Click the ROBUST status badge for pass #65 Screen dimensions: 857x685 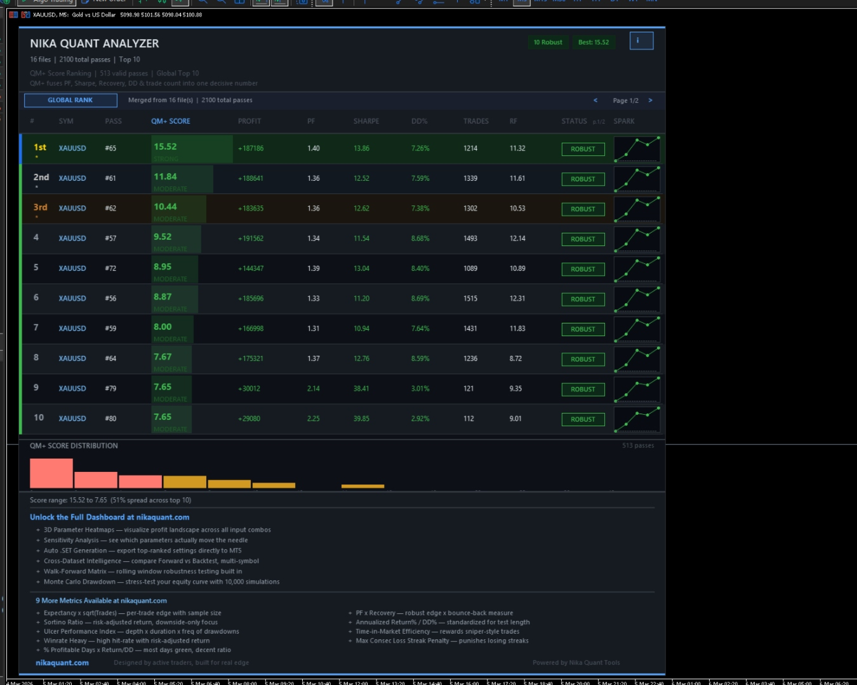[583, 149]
